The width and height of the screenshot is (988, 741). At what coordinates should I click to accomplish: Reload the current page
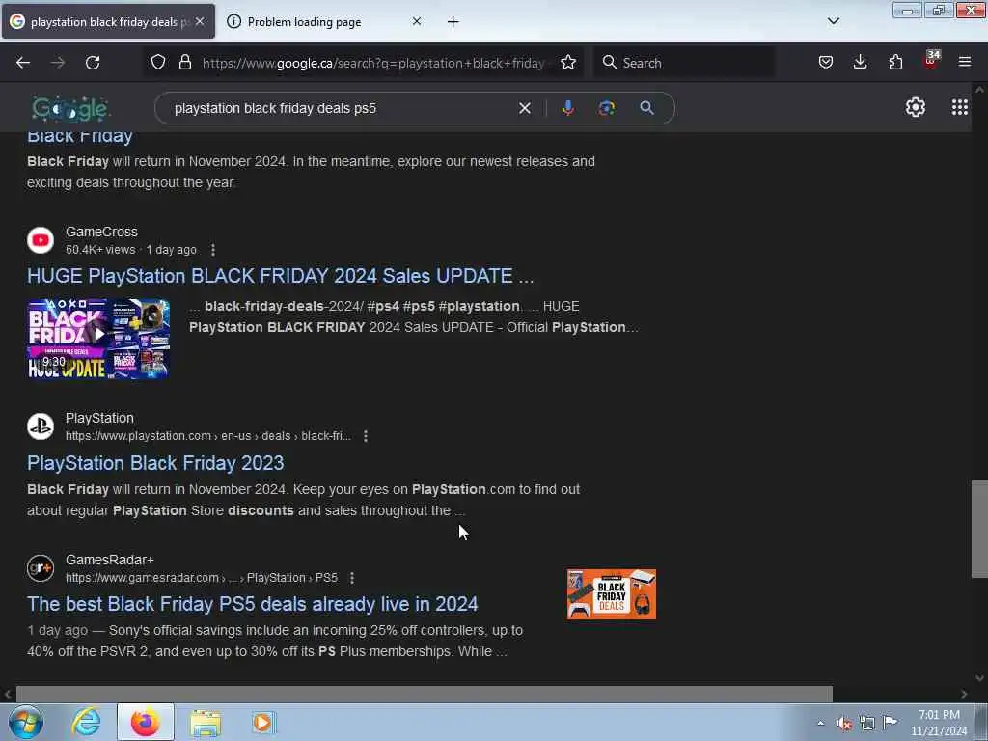click(x=93, y=63)
